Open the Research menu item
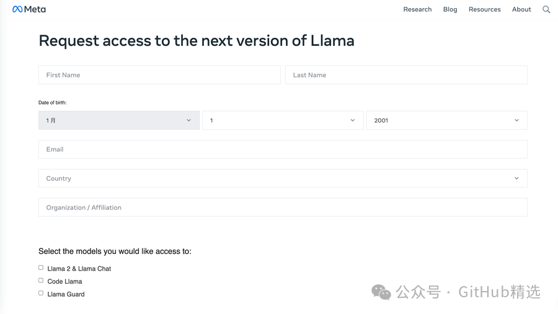558x314 pixels. [x=417, y=9]
